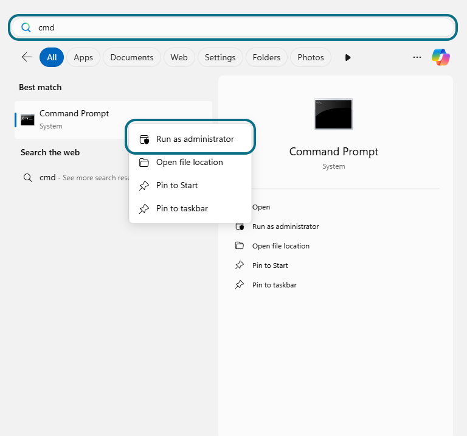Click Open file location in preview pane
The height and width of the screenshot is (436, 467).
(x=281, y=246)
